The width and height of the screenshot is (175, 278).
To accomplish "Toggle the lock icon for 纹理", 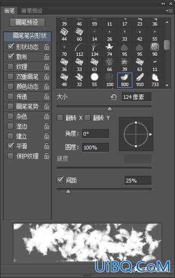I will 47,67.
